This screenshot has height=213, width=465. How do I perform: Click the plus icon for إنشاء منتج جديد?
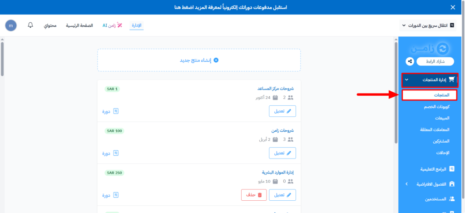[x=216, y=60]
